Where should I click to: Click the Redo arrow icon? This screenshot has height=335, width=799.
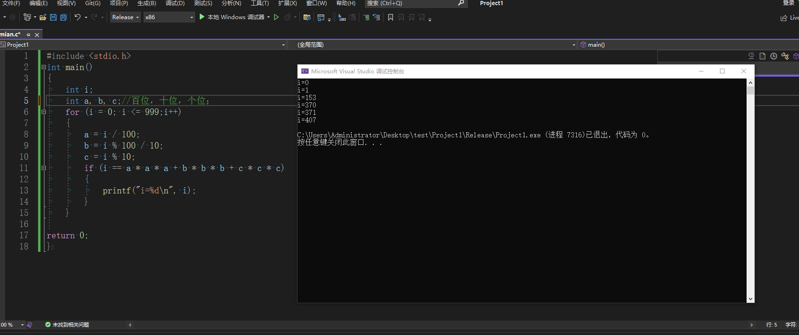coord(94,17)
